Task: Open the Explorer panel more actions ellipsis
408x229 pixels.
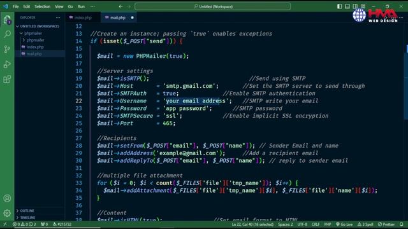Action: tap(58, 18)
